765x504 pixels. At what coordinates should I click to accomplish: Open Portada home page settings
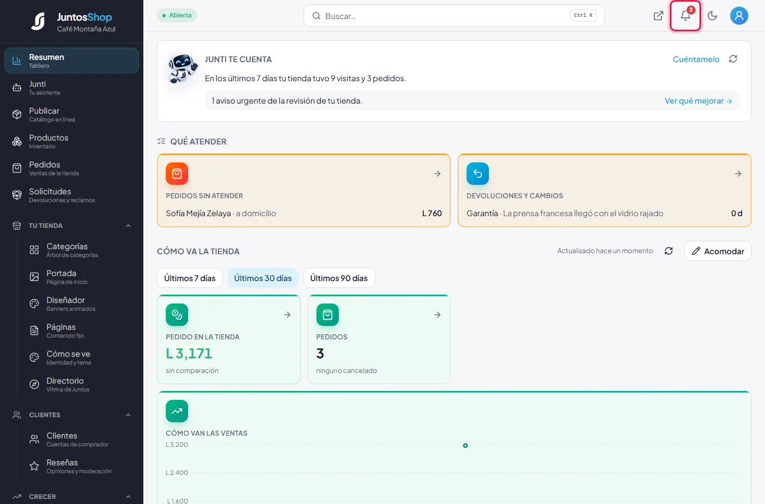[x=80, y=277]
